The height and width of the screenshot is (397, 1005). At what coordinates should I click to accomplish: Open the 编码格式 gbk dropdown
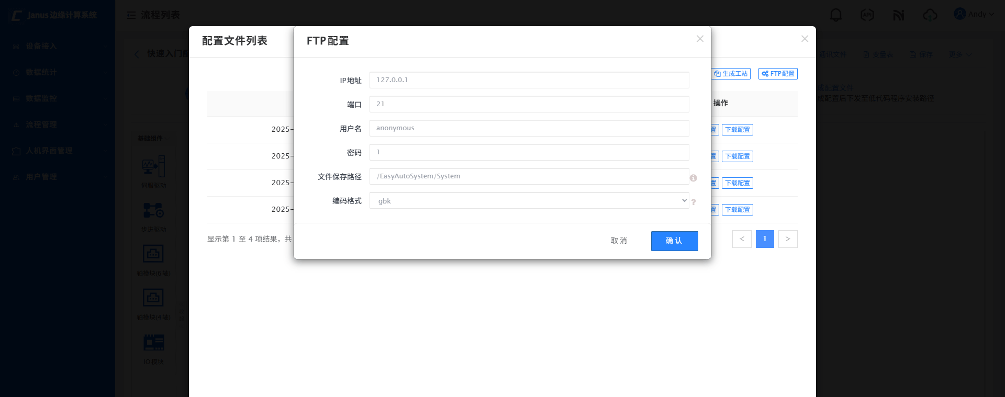529,201
